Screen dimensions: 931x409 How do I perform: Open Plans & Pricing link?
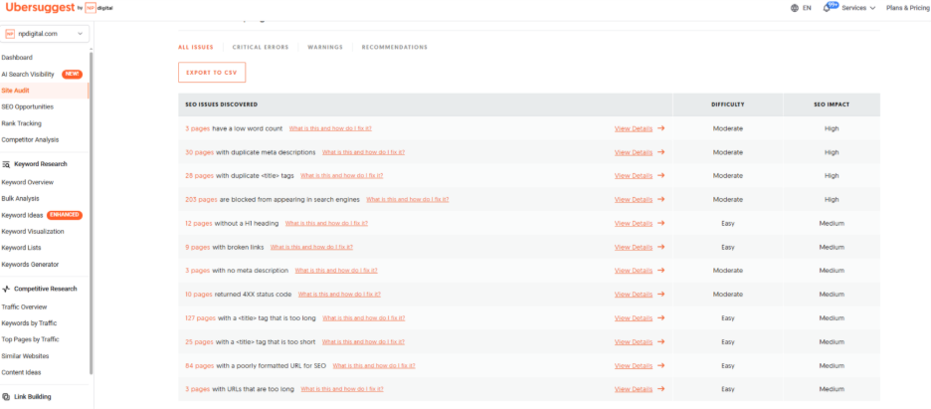pyautogui.click(x=908, y=8)
